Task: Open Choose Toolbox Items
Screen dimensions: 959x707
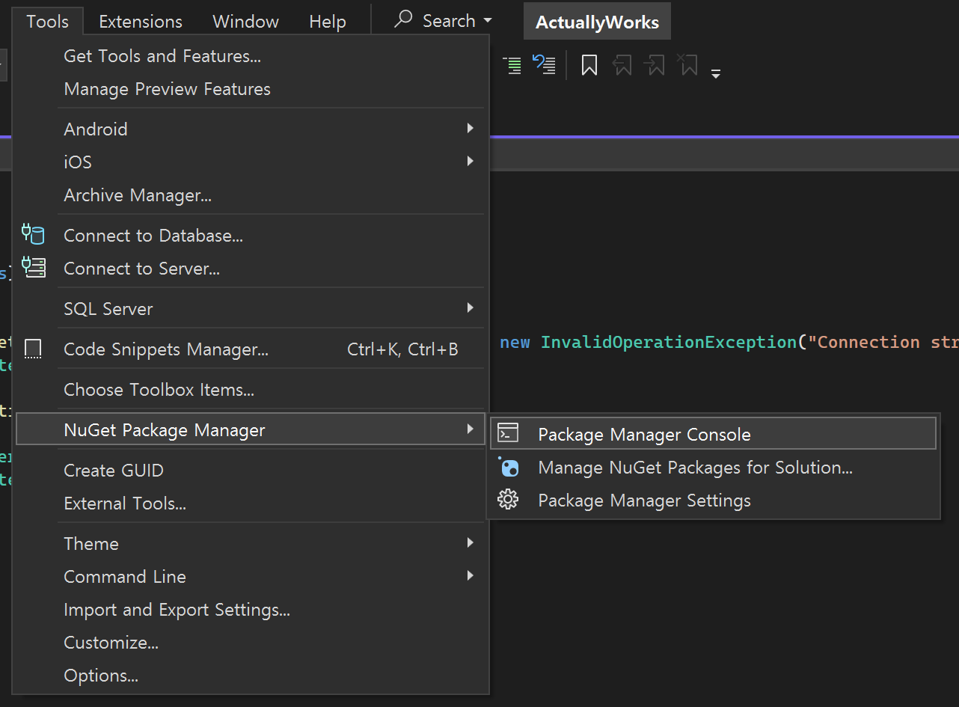Action: pos(251,390)
